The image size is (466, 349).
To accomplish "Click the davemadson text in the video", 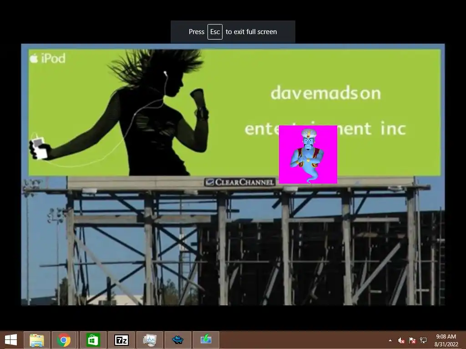I will [326, 93].
